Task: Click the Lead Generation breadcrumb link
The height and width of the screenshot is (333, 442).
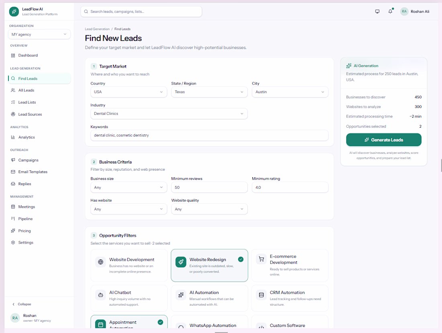Action: [x=97, y=29]
